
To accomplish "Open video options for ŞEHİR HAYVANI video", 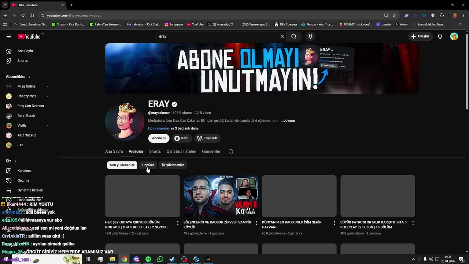I will coord(335,223).
